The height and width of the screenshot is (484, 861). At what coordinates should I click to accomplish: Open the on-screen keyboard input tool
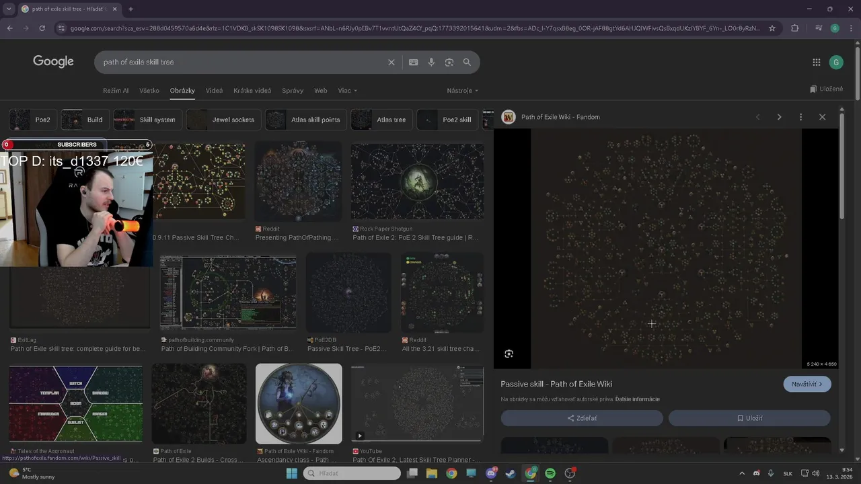[x=414, y=62]
